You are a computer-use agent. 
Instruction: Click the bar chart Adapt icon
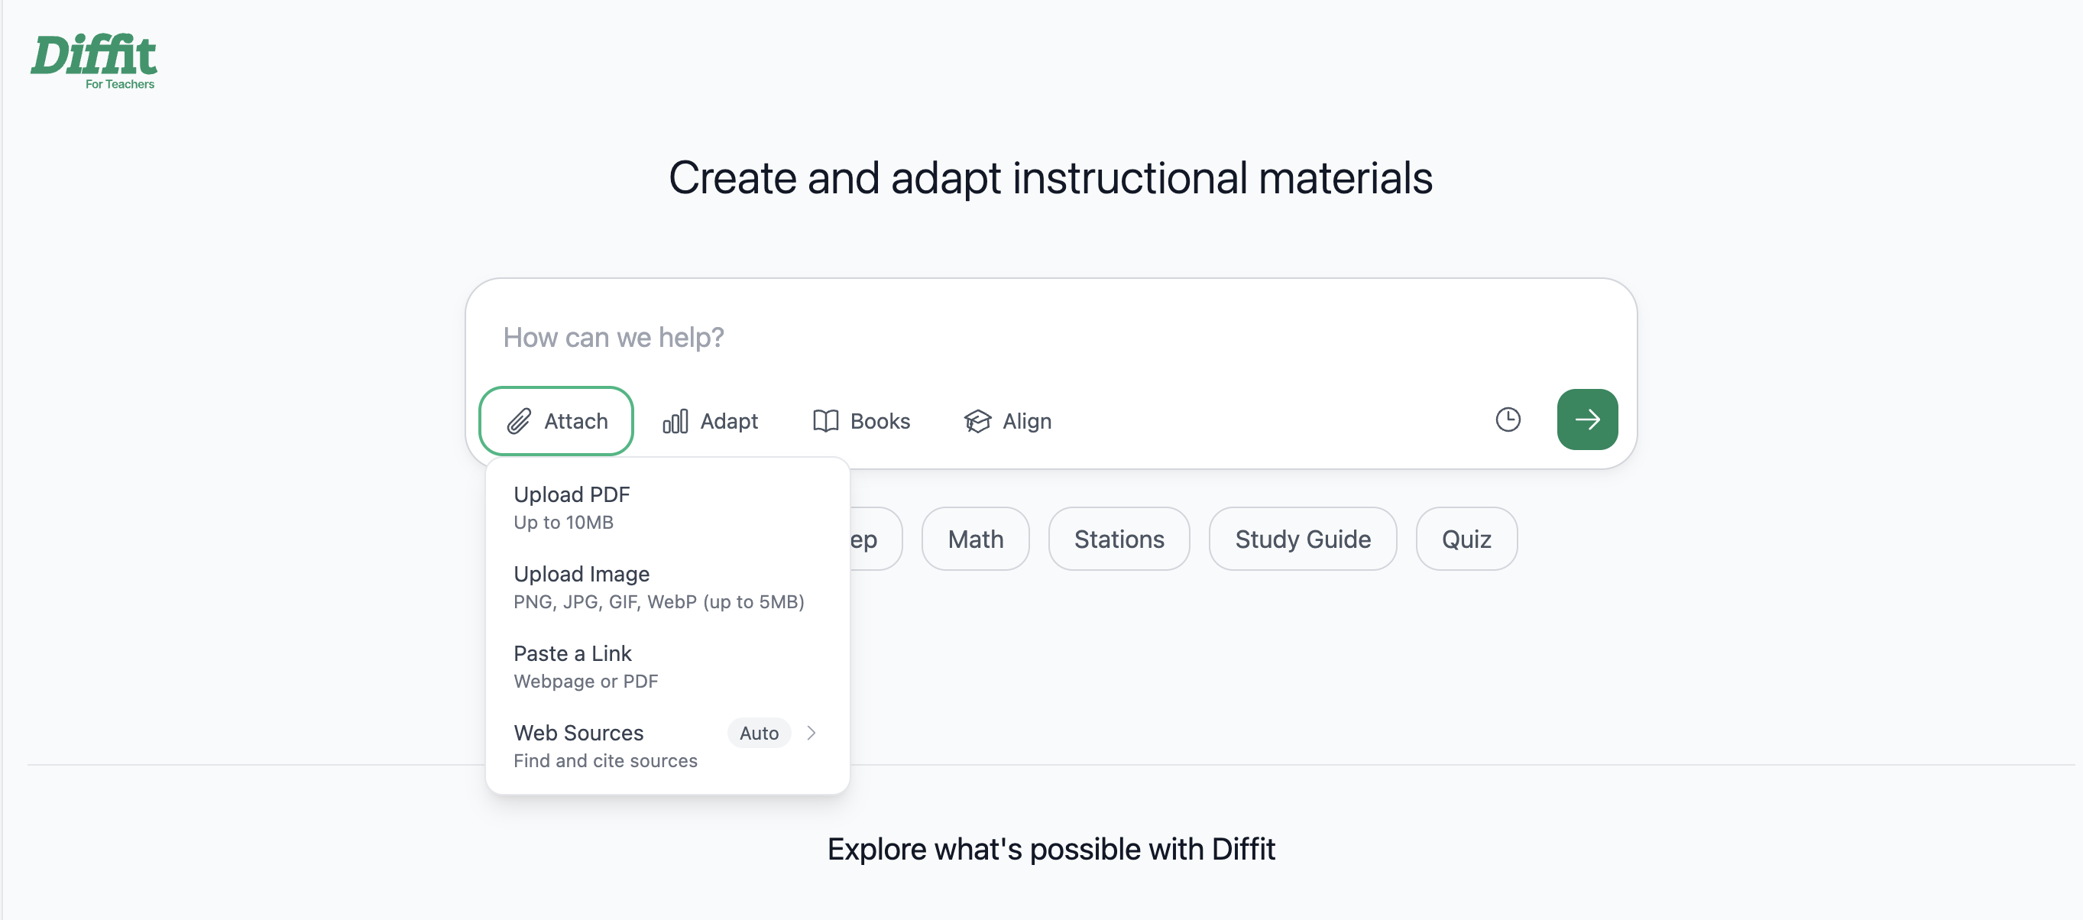point(675,420)
